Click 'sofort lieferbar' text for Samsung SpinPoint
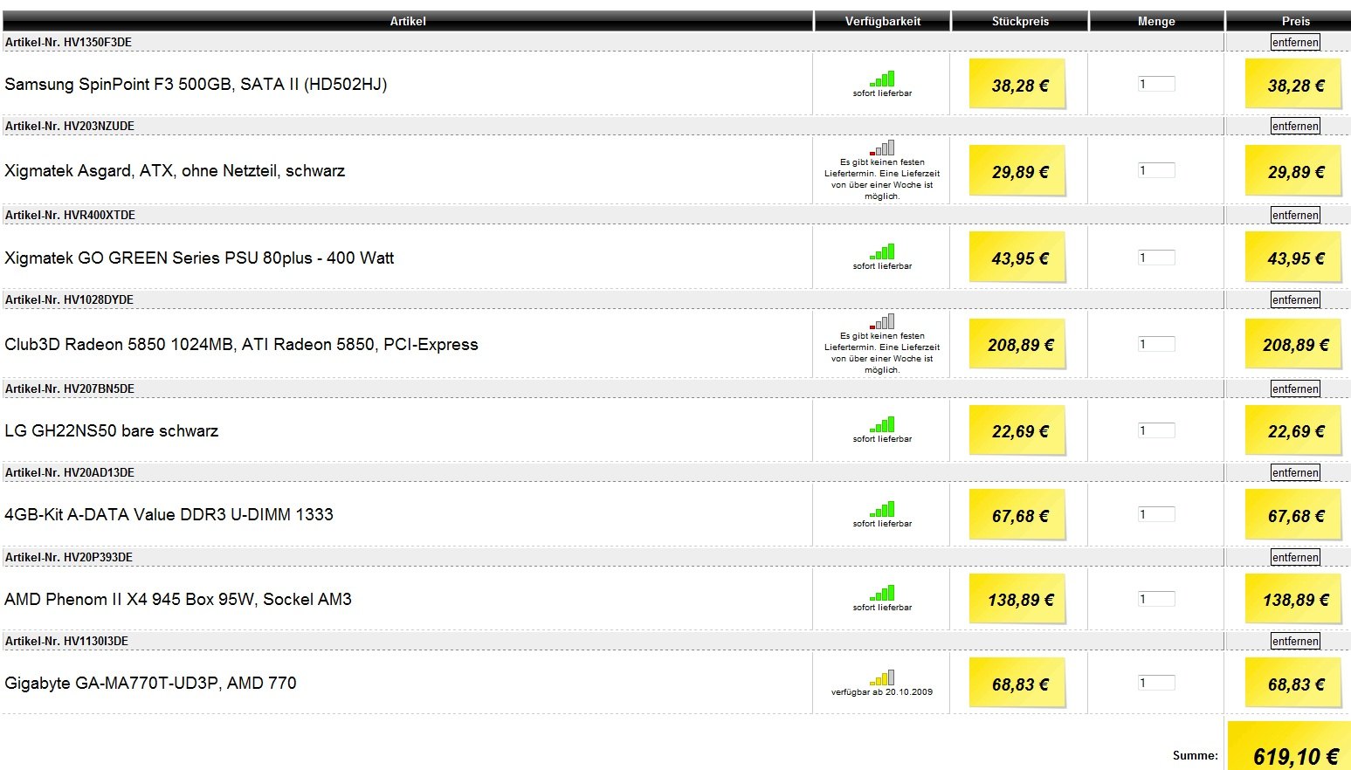This screenshot has height=770, width=1351. click(x=882, y=93)
